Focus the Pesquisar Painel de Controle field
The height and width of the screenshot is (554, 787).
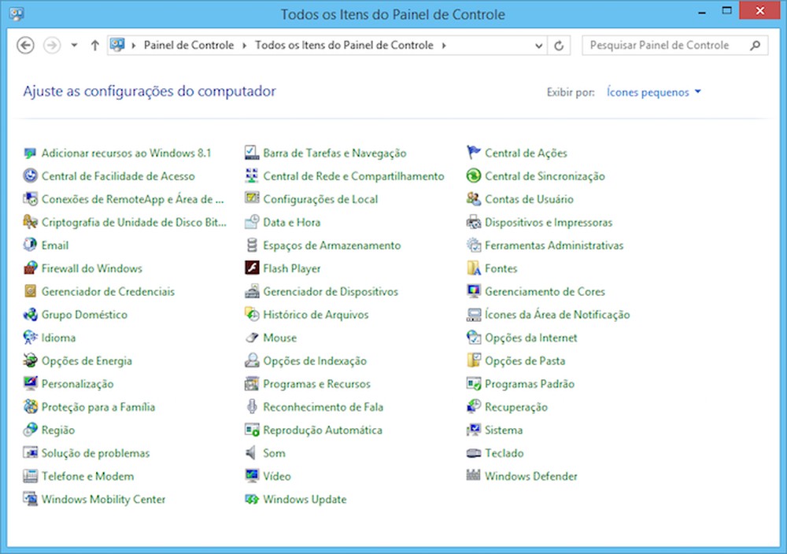coord(674,46)
